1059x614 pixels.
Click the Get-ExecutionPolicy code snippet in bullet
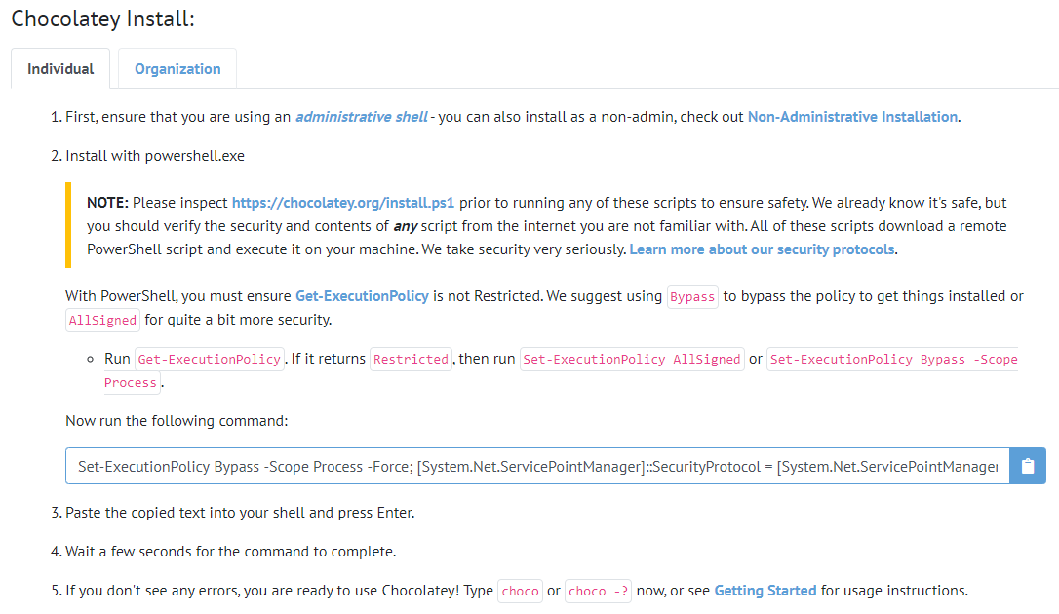click(x=210, y=359)
